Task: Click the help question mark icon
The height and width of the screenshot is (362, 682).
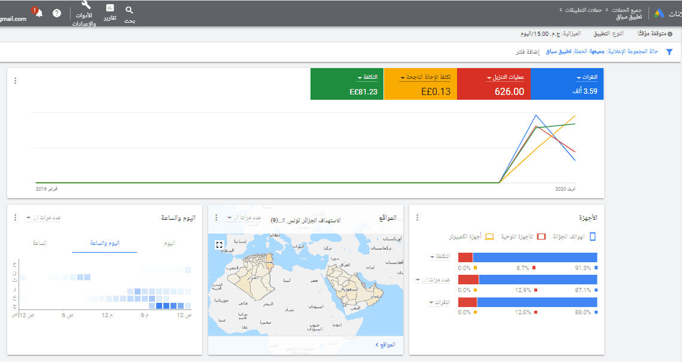Action: [x=57, y=14]
